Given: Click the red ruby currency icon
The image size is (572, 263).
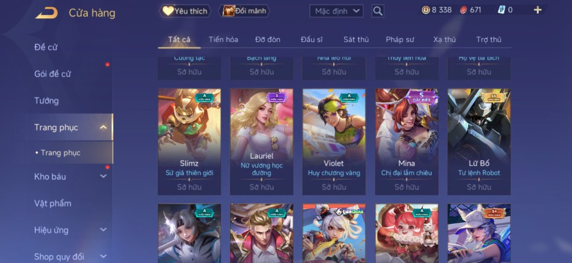Looking at the screenshot, I should point(463,10).
